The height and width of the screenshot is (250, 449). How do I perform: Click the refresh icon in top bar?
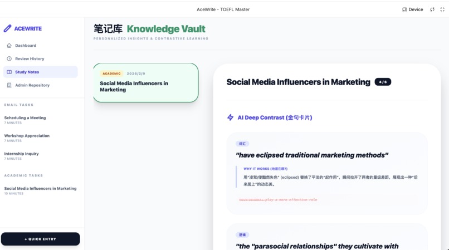coord(432,9)
